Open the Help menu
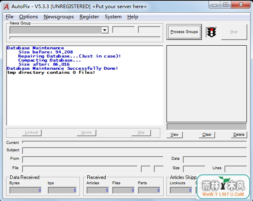Image resolution: width=253 pixels, height=201 pixels. pyautogui.click(x=133, y=17)
